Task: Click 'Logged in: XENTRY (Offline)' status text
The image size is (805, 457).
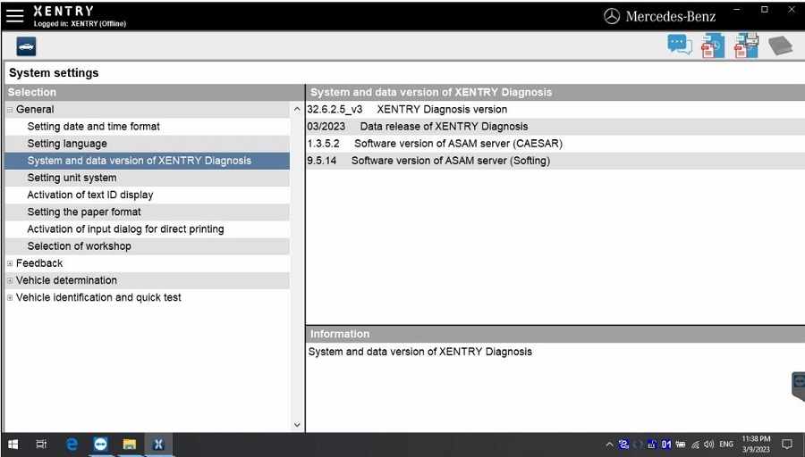Action: (80, 23)
